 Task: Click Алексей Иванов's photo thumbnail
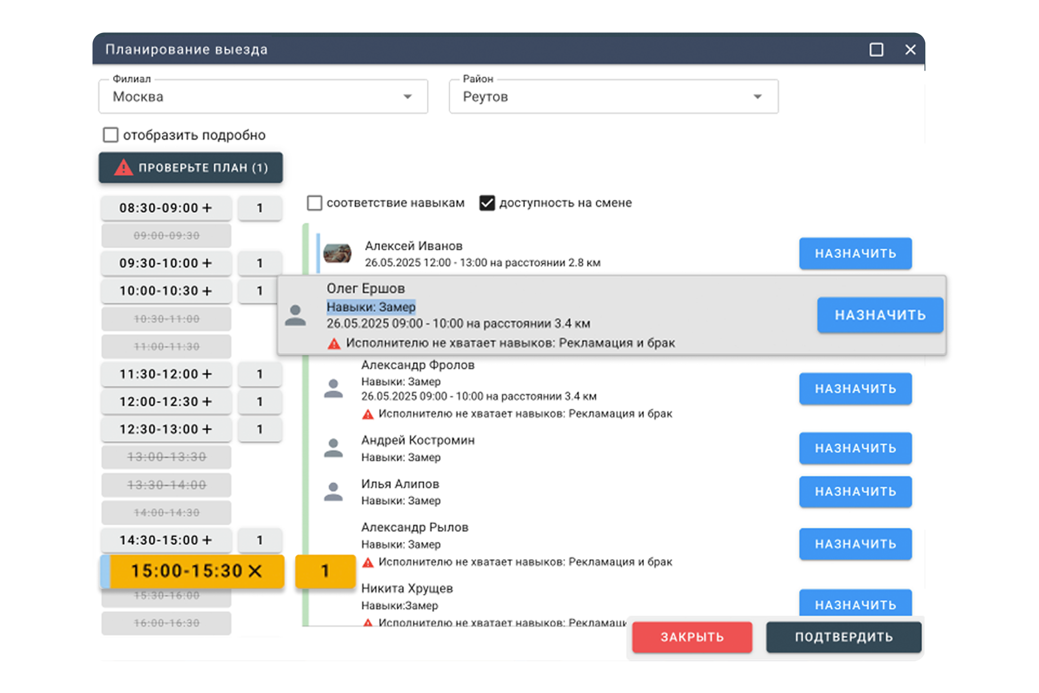[x=337, y=253]
